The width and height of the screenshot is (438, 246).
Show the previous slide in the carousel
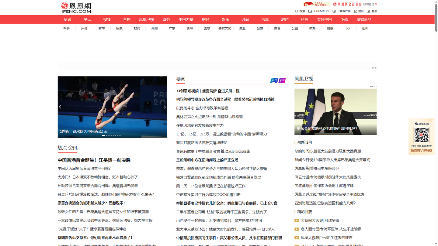pos(60,107)
